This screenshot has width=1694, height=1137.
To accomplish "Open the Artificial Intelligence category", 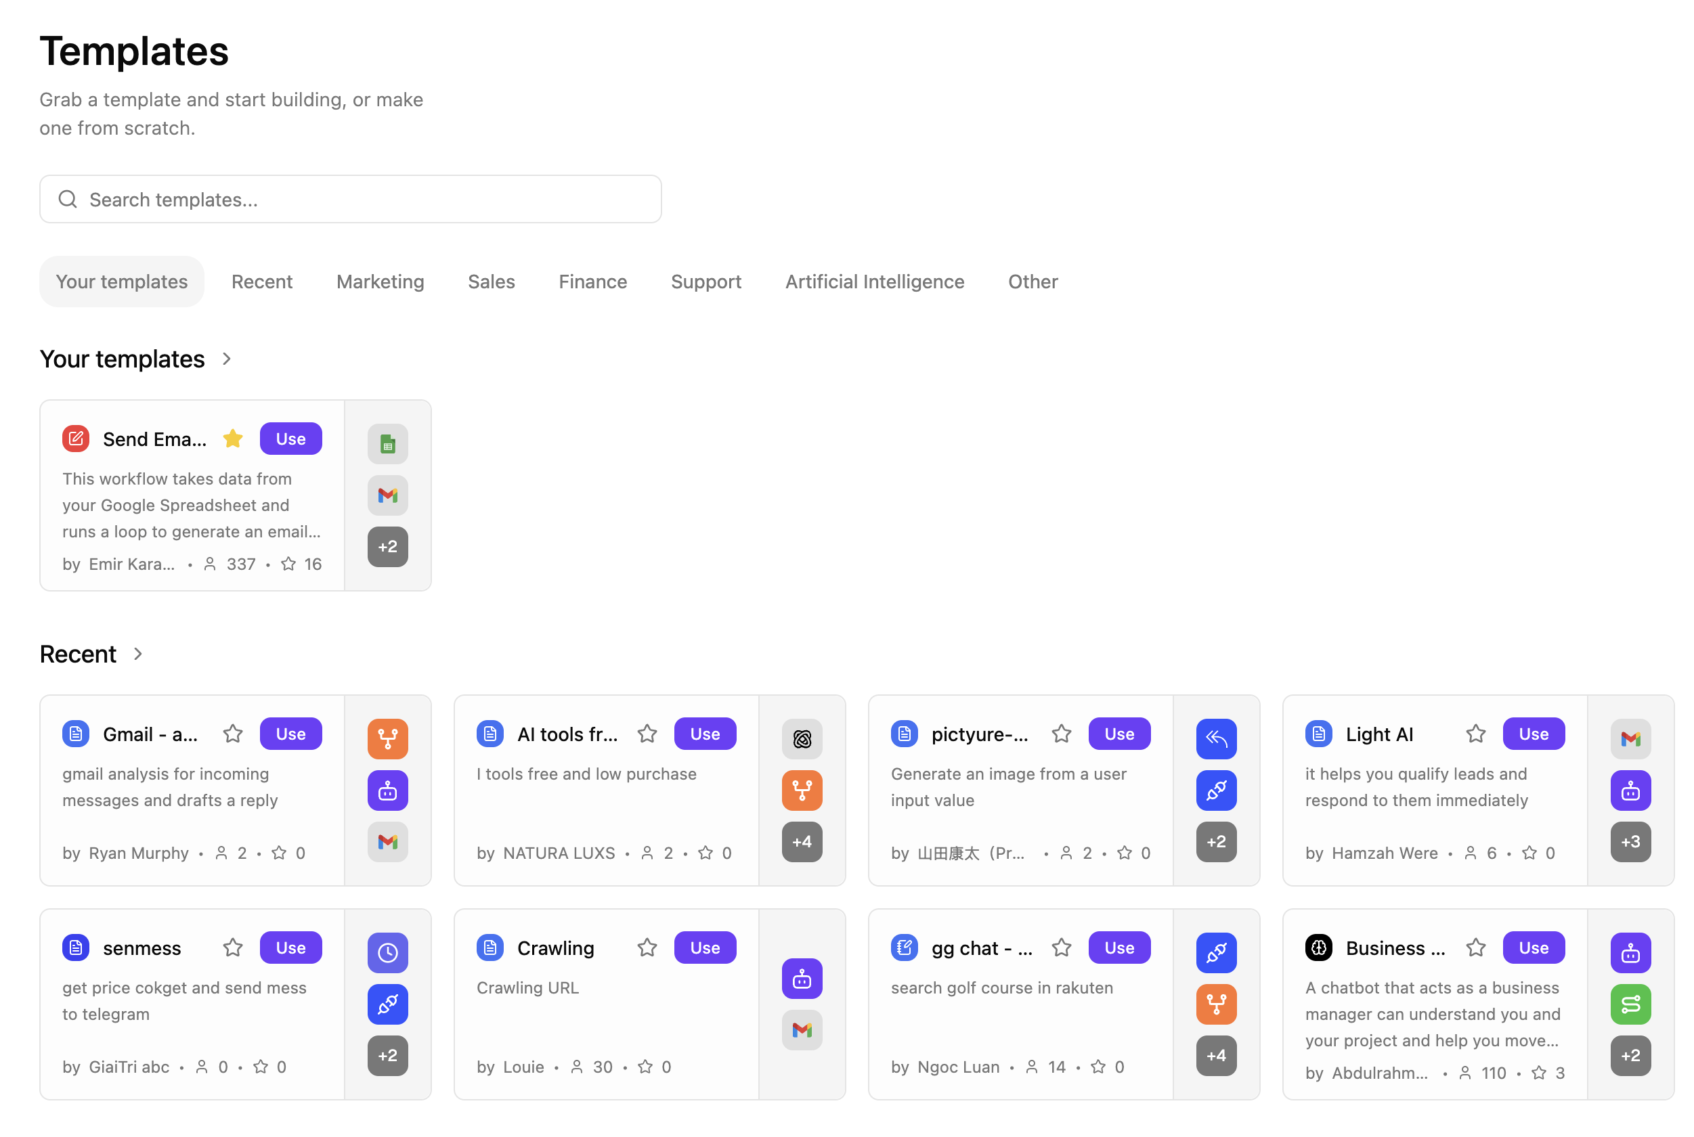I will point(874,282).
